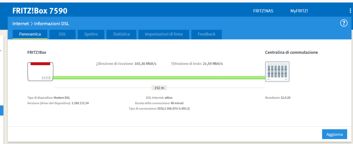Select Broadcom 12.0.20 text

tap(278, 98)
